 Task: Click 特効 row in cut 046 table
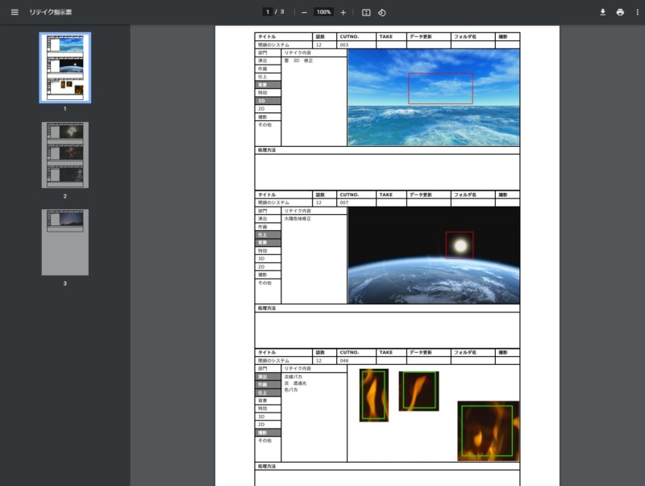[268, 408]
